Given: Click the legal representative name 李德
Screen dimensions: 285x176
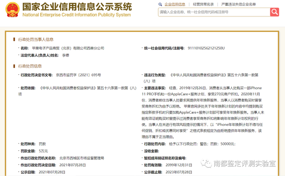Looking at the screenshot, I should click(65, 56).
